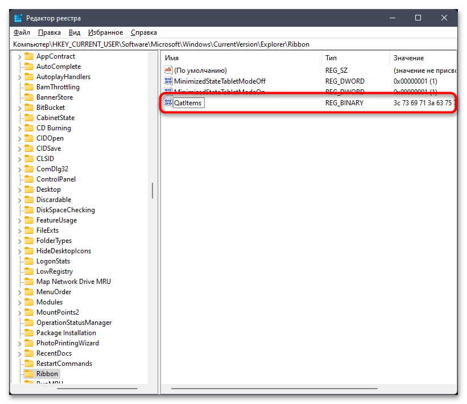Expand the CIDSave key
The image size is (467, 404).
pos(20,149)
